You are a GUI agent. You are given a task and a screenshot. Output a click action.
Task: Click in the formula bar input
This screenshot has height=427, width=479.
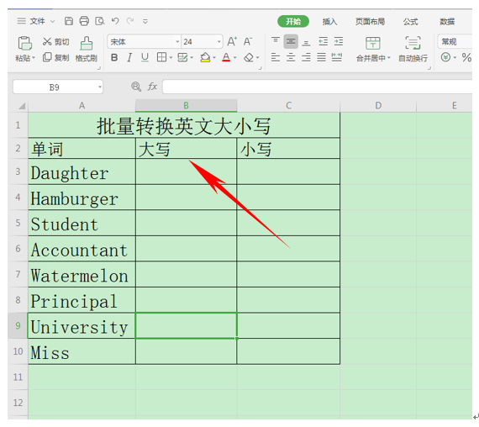(x=318, y=87)
